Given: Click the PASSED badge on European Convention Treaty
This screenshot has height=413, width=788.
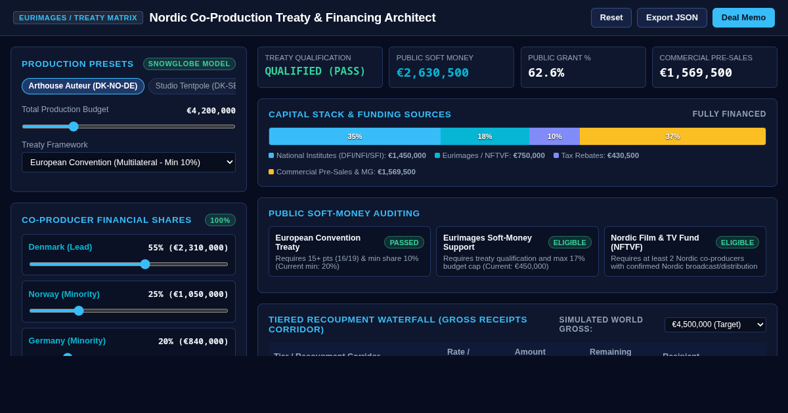Looking at the screenshot, I should click(x=404, y=243).
